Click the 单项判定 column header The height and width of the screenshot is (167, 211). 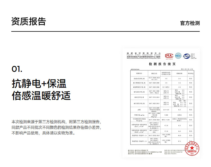click(x=190, y=74)
